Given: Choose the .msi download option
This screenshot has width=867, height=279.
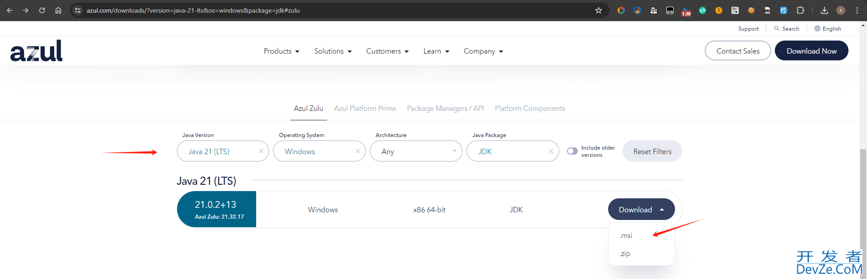Looking at the screenshot, I should point(626,236).
